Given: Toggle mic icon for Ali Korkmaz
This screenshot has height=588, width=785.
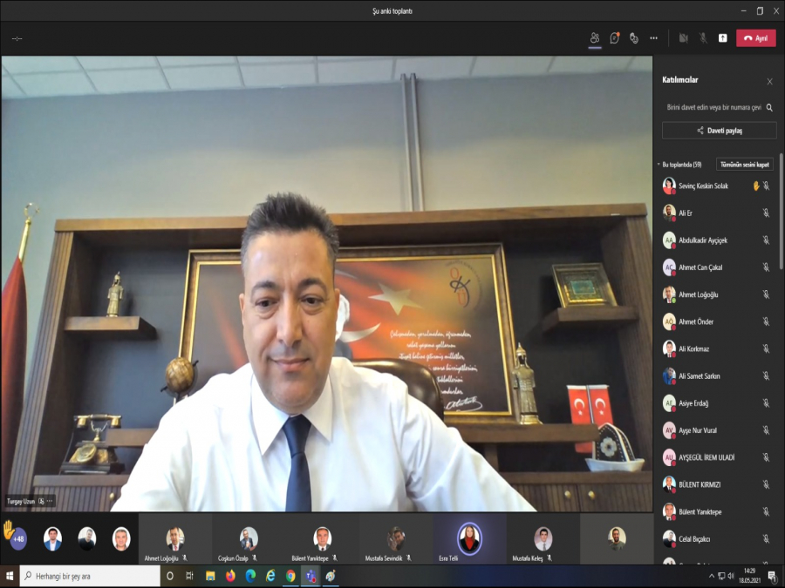Looking at the screenshot, I should [766, 349].
